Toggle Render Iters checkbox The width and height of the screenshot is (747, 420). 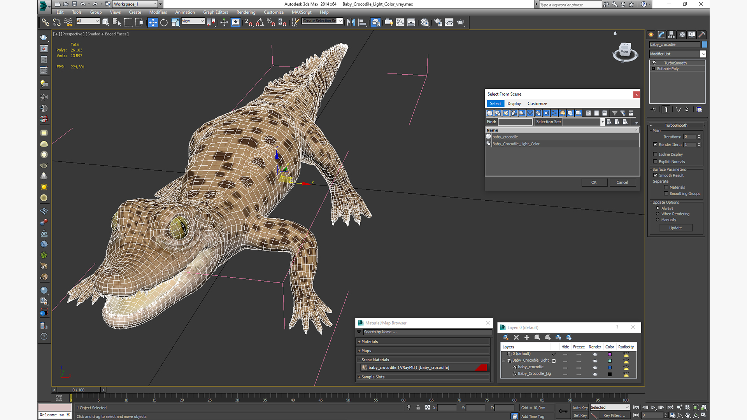click(655, 144)
